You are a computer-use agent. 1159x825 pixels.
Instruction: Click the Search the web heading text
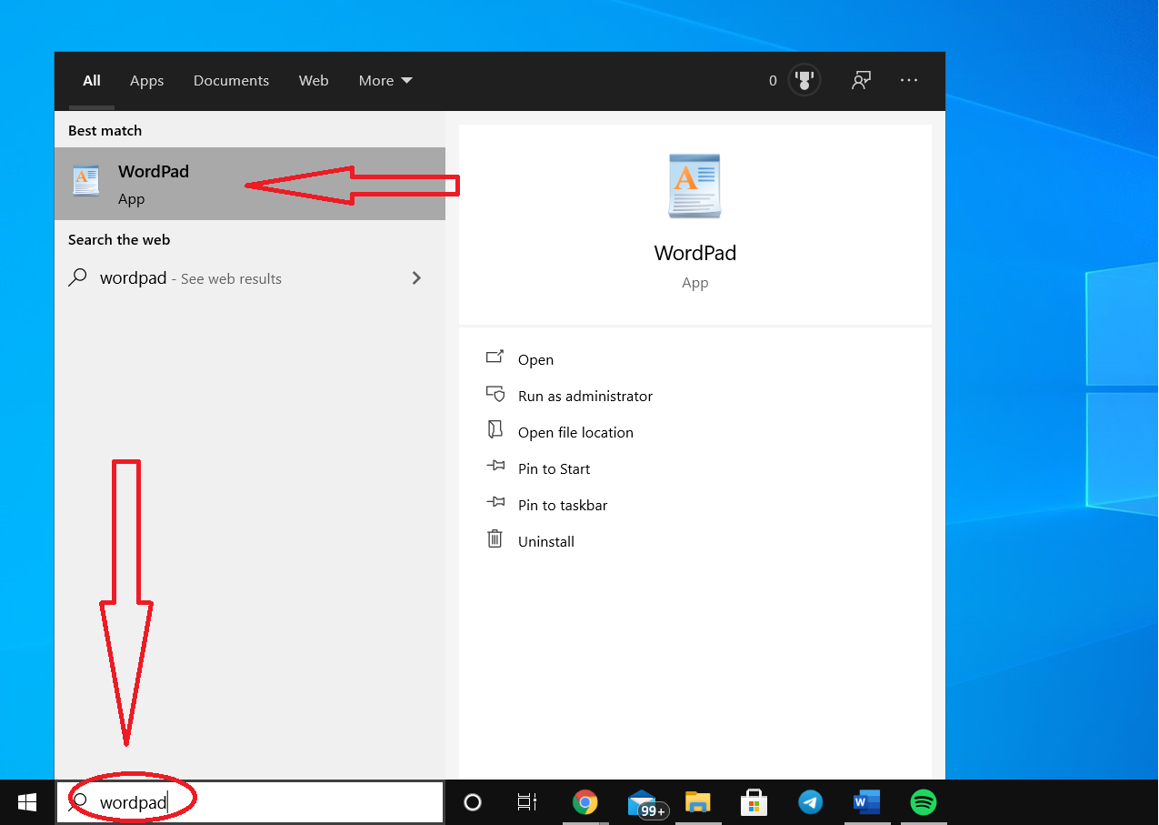tap(119, 240)
